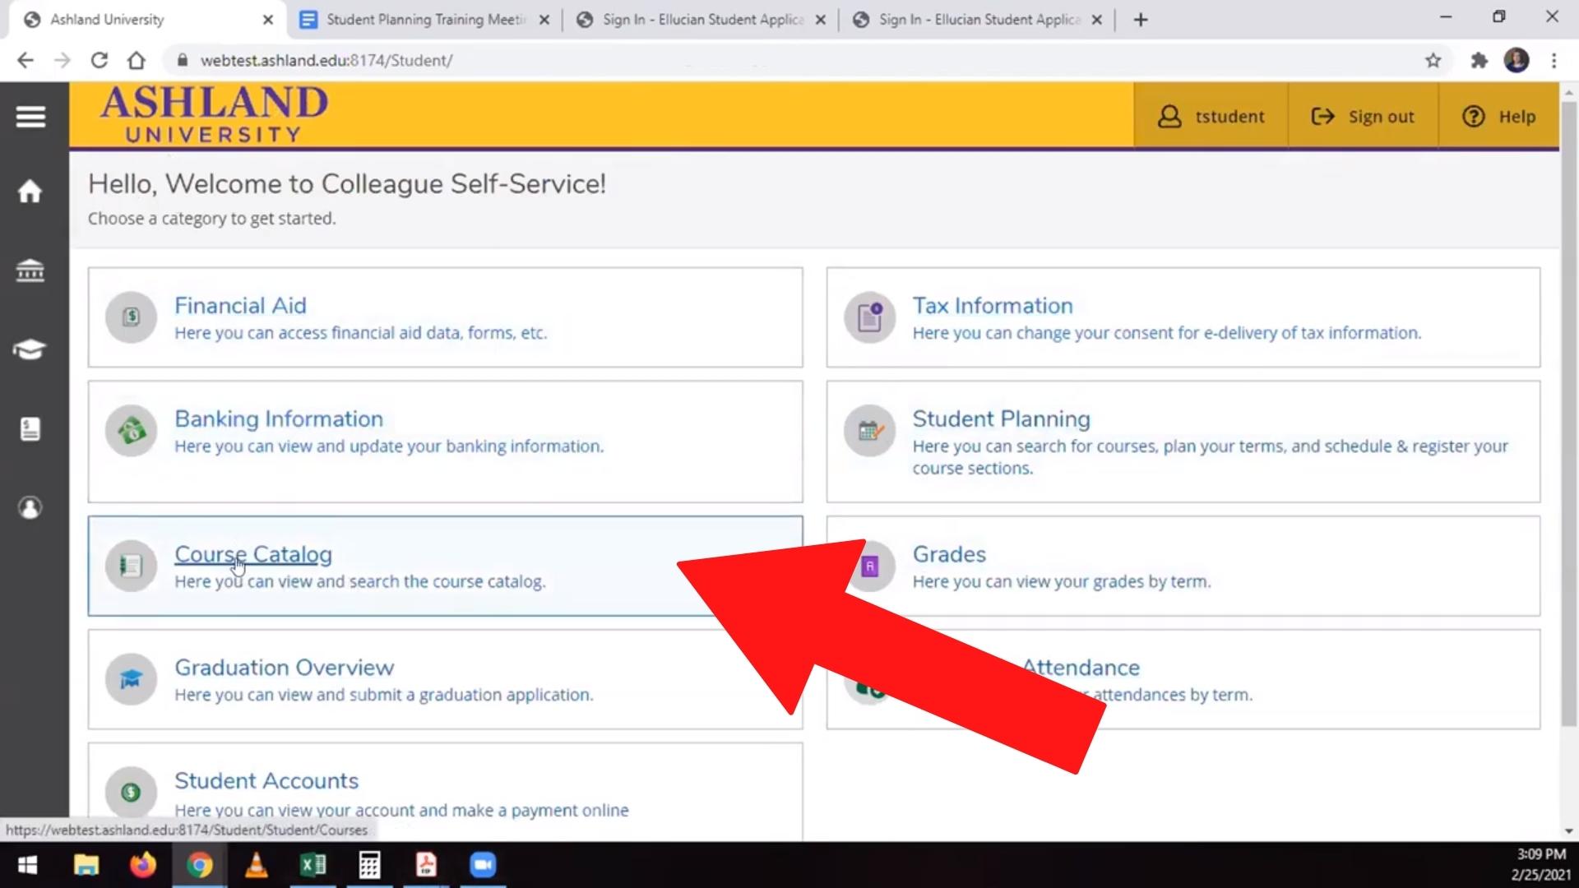Click the graduation cap Academics sidebar icon

[x=30, y=349]
